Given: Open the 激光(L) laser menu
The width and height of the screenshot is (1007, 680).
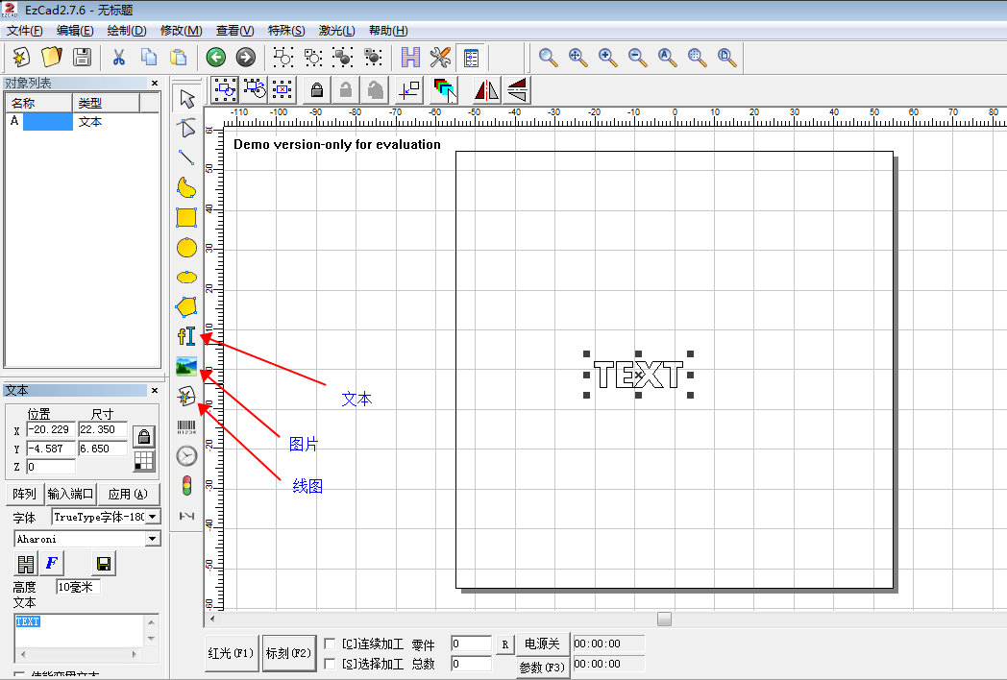Looking at the screenshot, I should coord(336,31).
